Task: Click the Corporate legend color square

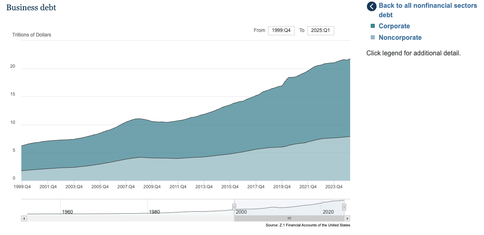Action: click(x=373, y=26)
